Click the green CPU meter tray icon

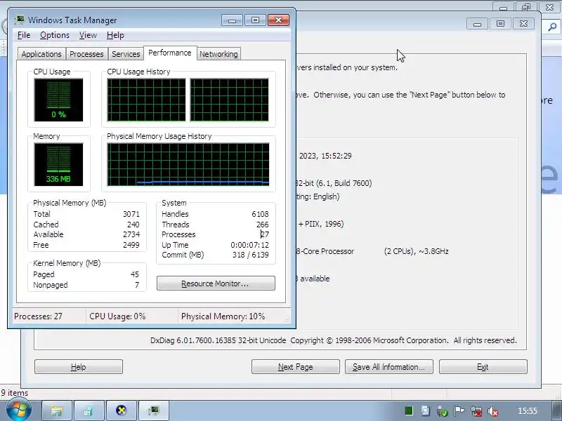pos(409,411)
